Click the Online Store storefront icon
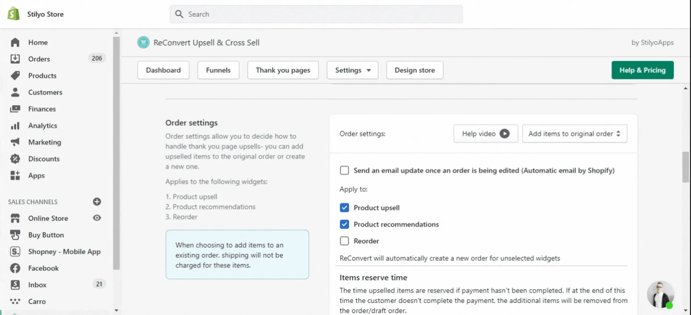Screen dimensions: 691x315 point(15,218)
